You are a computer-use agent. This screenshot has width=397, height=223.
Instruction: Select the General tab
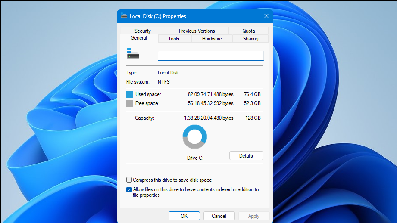[x=139, y=38]
